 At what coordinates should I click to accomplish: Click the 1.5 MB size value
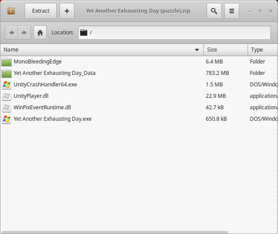tap(214, 84)
